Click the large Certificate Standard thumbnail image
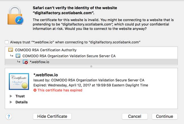Viewport: 184px width, 124px height. [x=19, y=82]
